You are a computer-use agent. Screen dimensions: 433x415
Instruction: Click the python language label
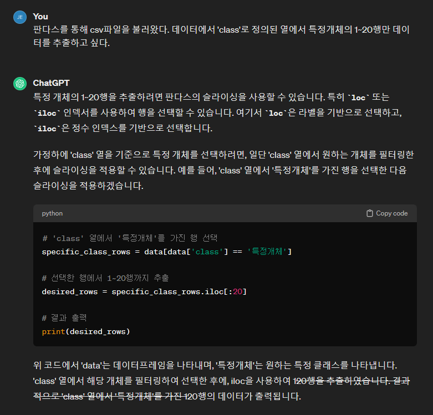(52, 213)
